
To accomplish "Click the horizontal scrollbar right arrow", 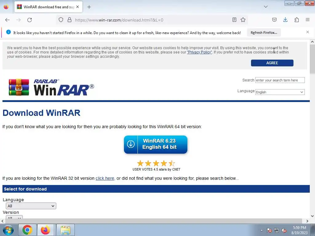I will 307,221.
